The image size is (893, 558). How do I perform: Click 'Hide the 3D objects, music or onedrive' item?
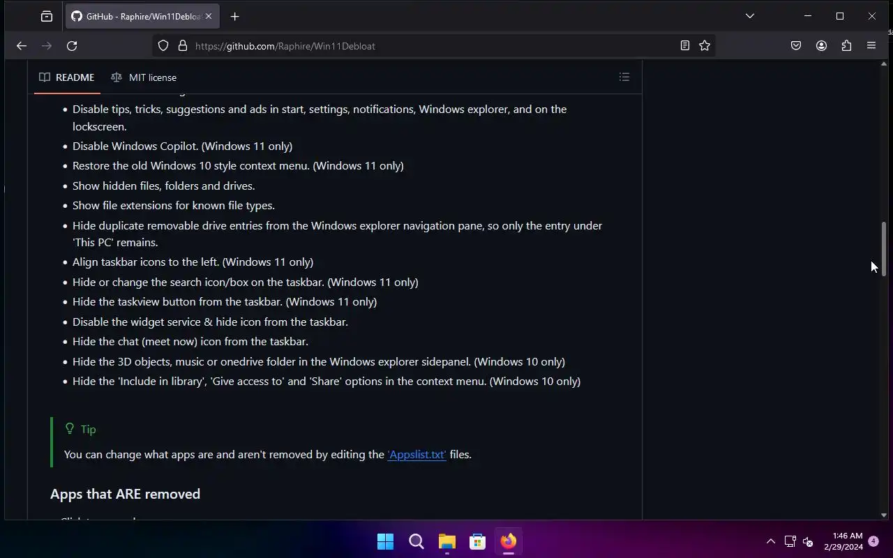319,362
